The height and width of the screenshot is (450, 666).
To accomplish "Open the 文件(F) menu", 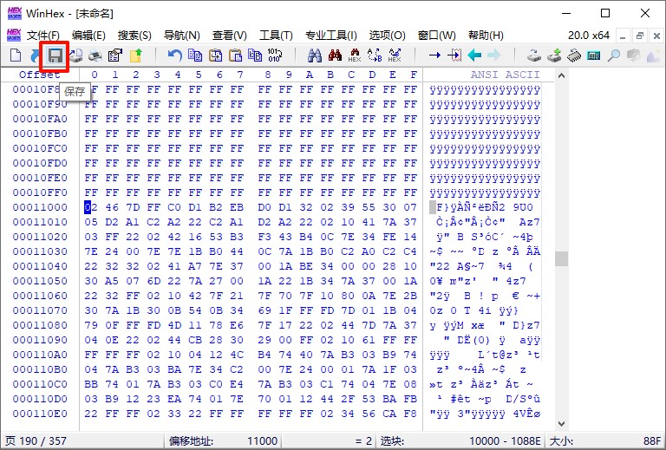I will click(42, 36).
